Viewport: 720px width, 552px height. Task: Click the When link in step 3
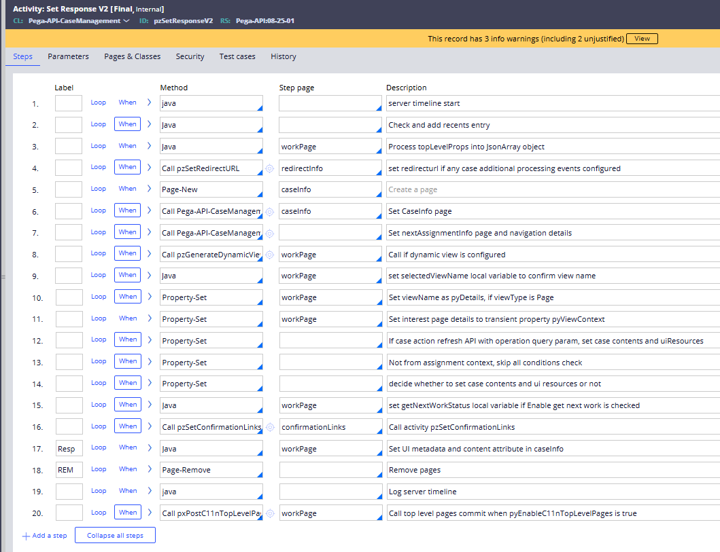click(127, 146)
